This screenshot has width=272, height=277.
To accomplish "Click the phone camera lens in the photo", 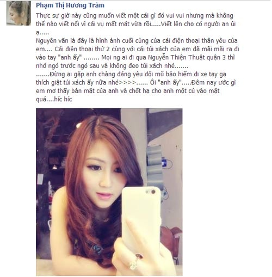I will coord(153,192).
